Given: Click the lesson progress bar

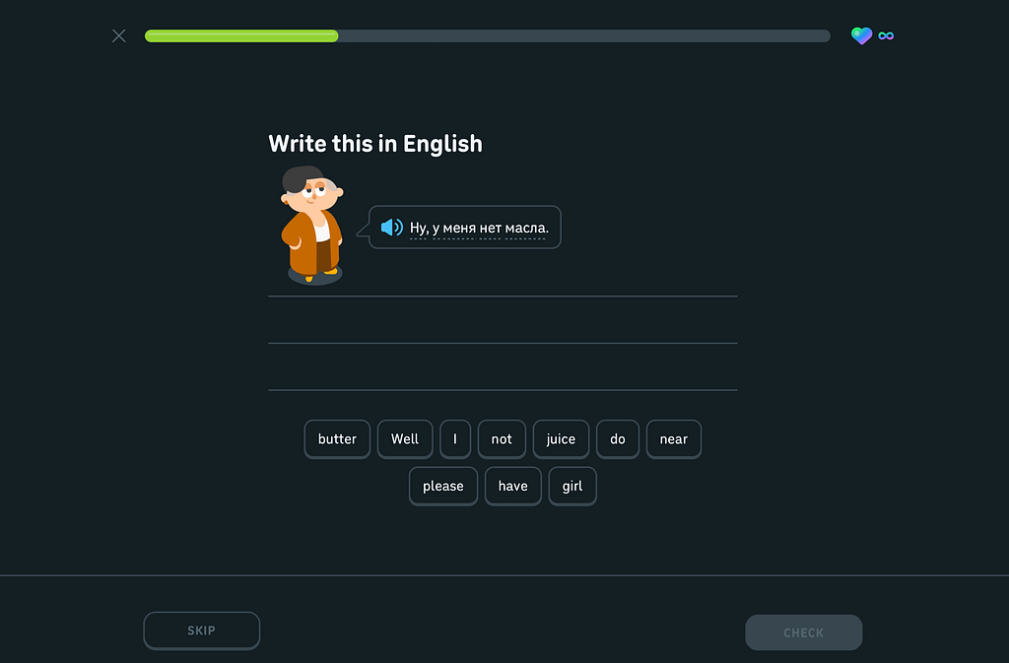Looking at the screenshot, I should coord(487,36).
